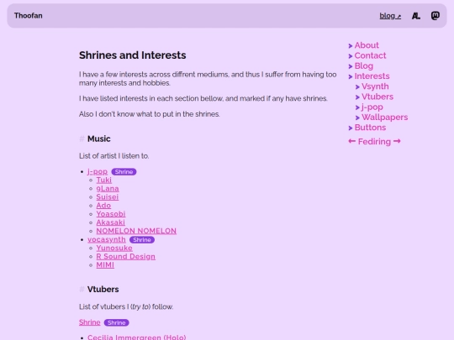The image size is (454, 340).
Task: Open the Cecilia Immergreen (Holo) link
Action: (137, 337)
